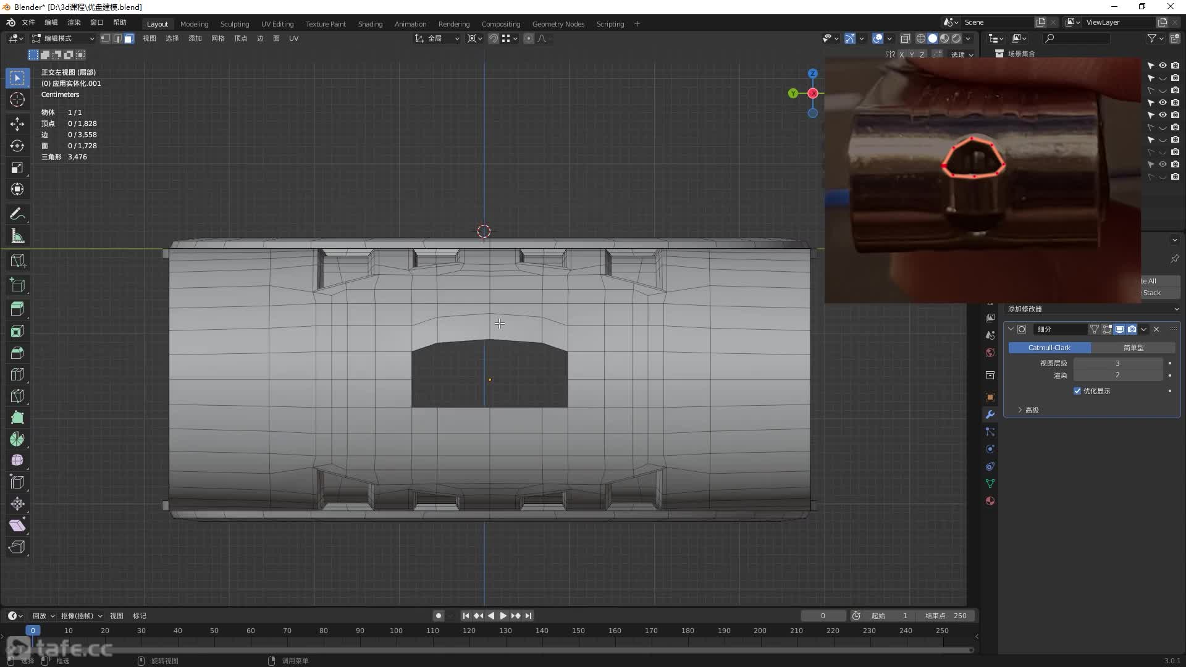Select the Annotate pencil tool
1186x667 pixels.
17,214
